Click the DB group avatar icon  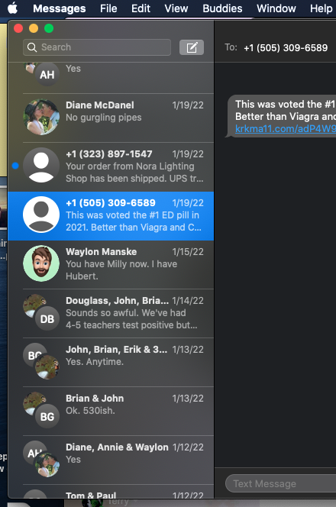pos(47,319)
